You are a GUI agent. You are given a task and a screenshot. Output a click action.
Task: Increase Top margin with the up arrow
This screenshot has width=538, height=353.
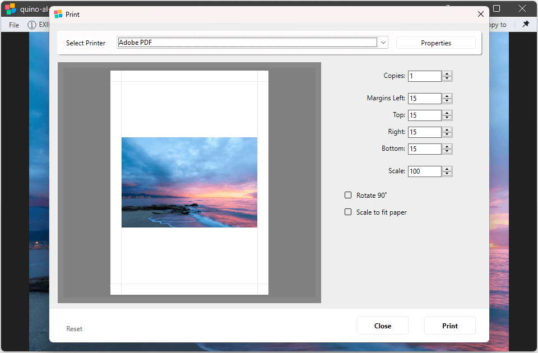[447, 113]
